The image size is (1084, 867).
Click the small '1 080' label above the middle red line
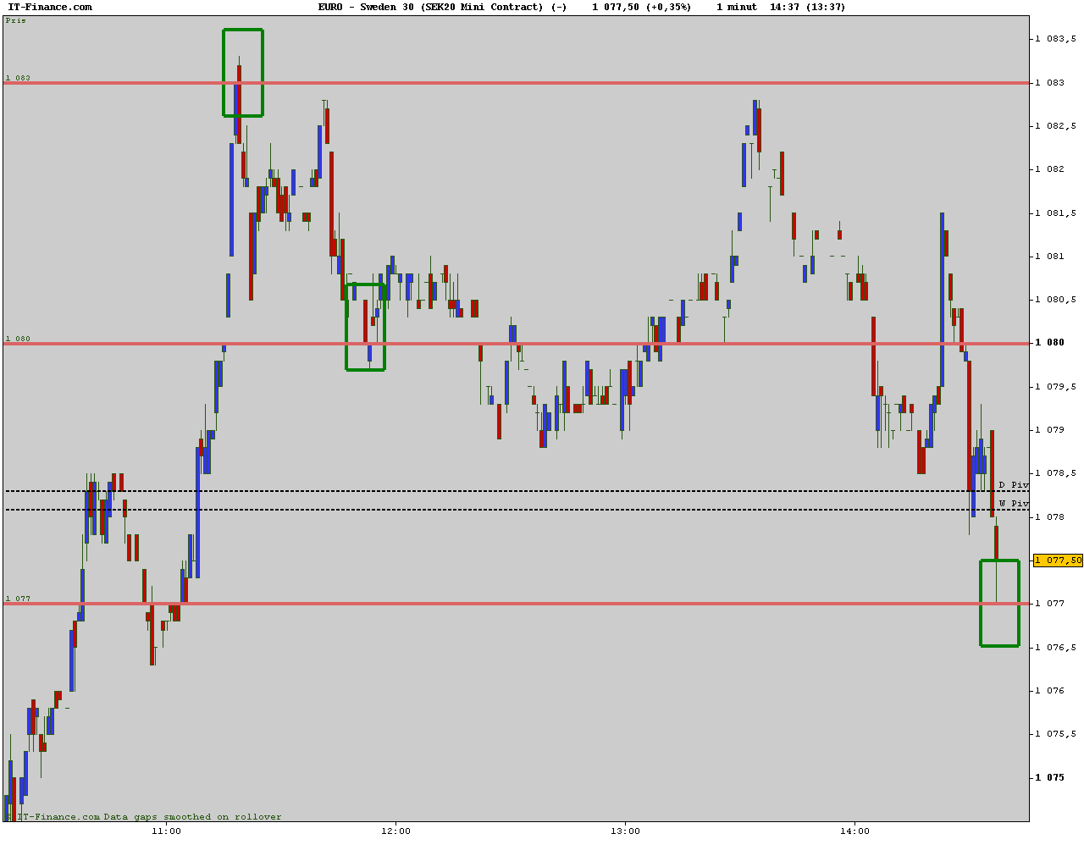(18, 339)
